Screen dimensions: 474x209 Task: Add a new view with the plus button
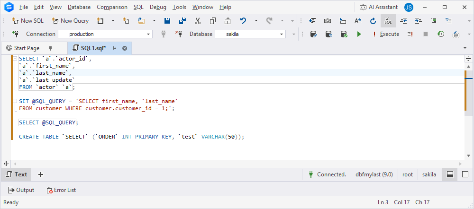tap(41, 174)
